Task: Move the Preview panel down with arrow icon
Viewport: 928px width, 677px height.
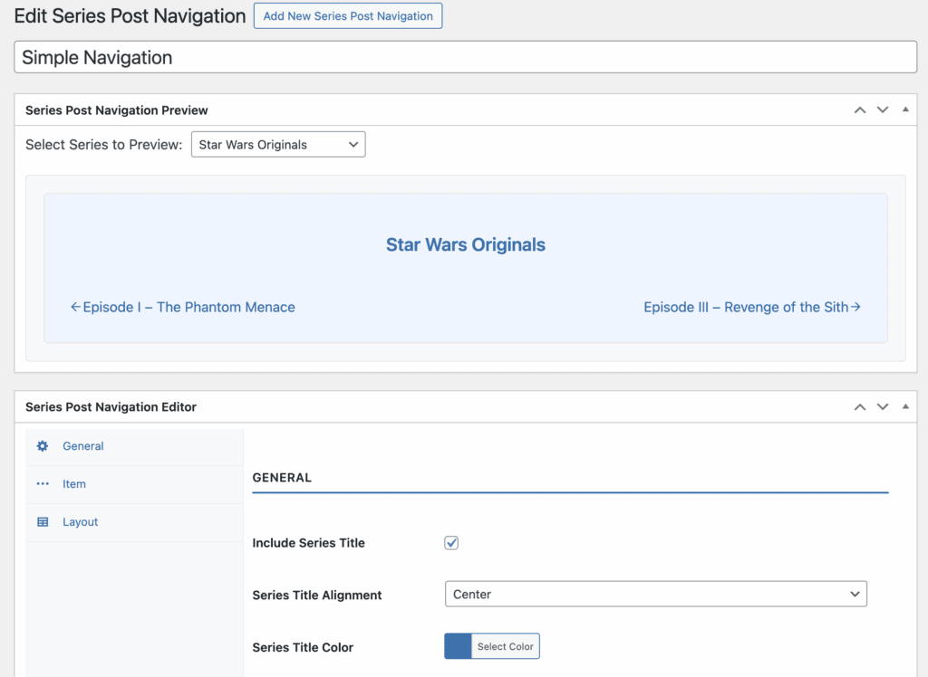Action: point(883,110)
